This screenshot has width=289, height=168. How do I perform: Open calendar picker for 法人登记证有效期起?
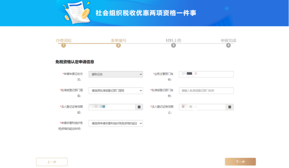[x=139, y=107]
